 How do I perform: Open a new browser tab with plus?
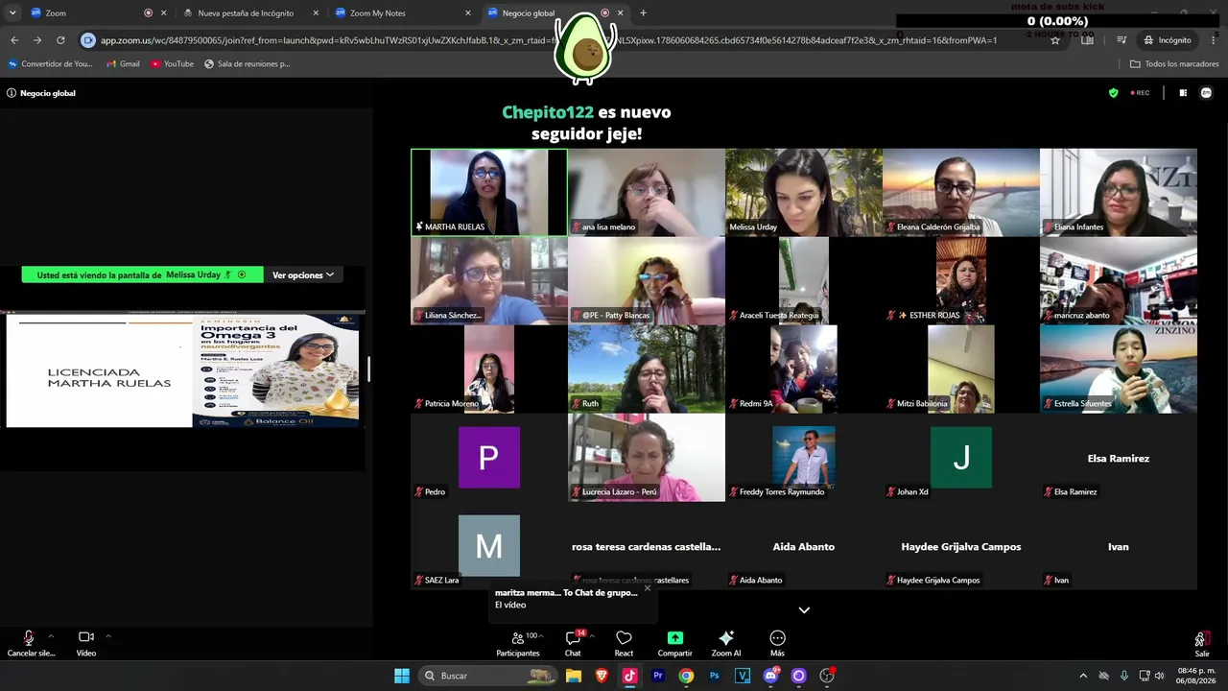(643, 13)
